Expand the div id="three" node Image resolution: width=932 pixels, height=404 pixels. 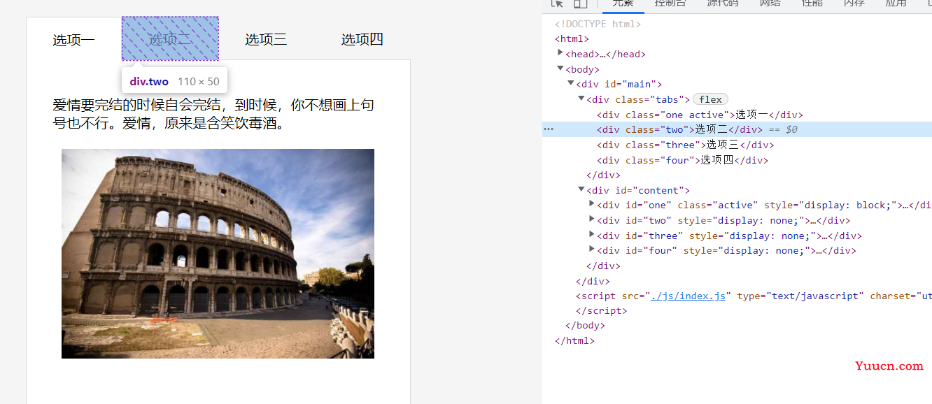[592, 235]
